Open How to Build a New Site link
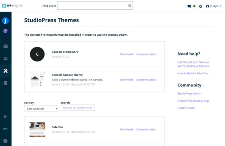 click(192, 73)
